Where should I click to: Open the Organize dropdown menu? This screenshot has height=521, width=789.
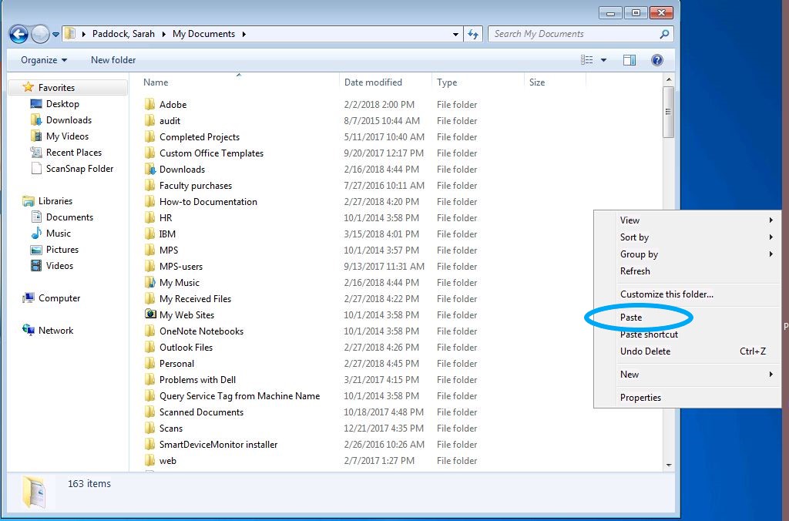[x=44, y=60]
